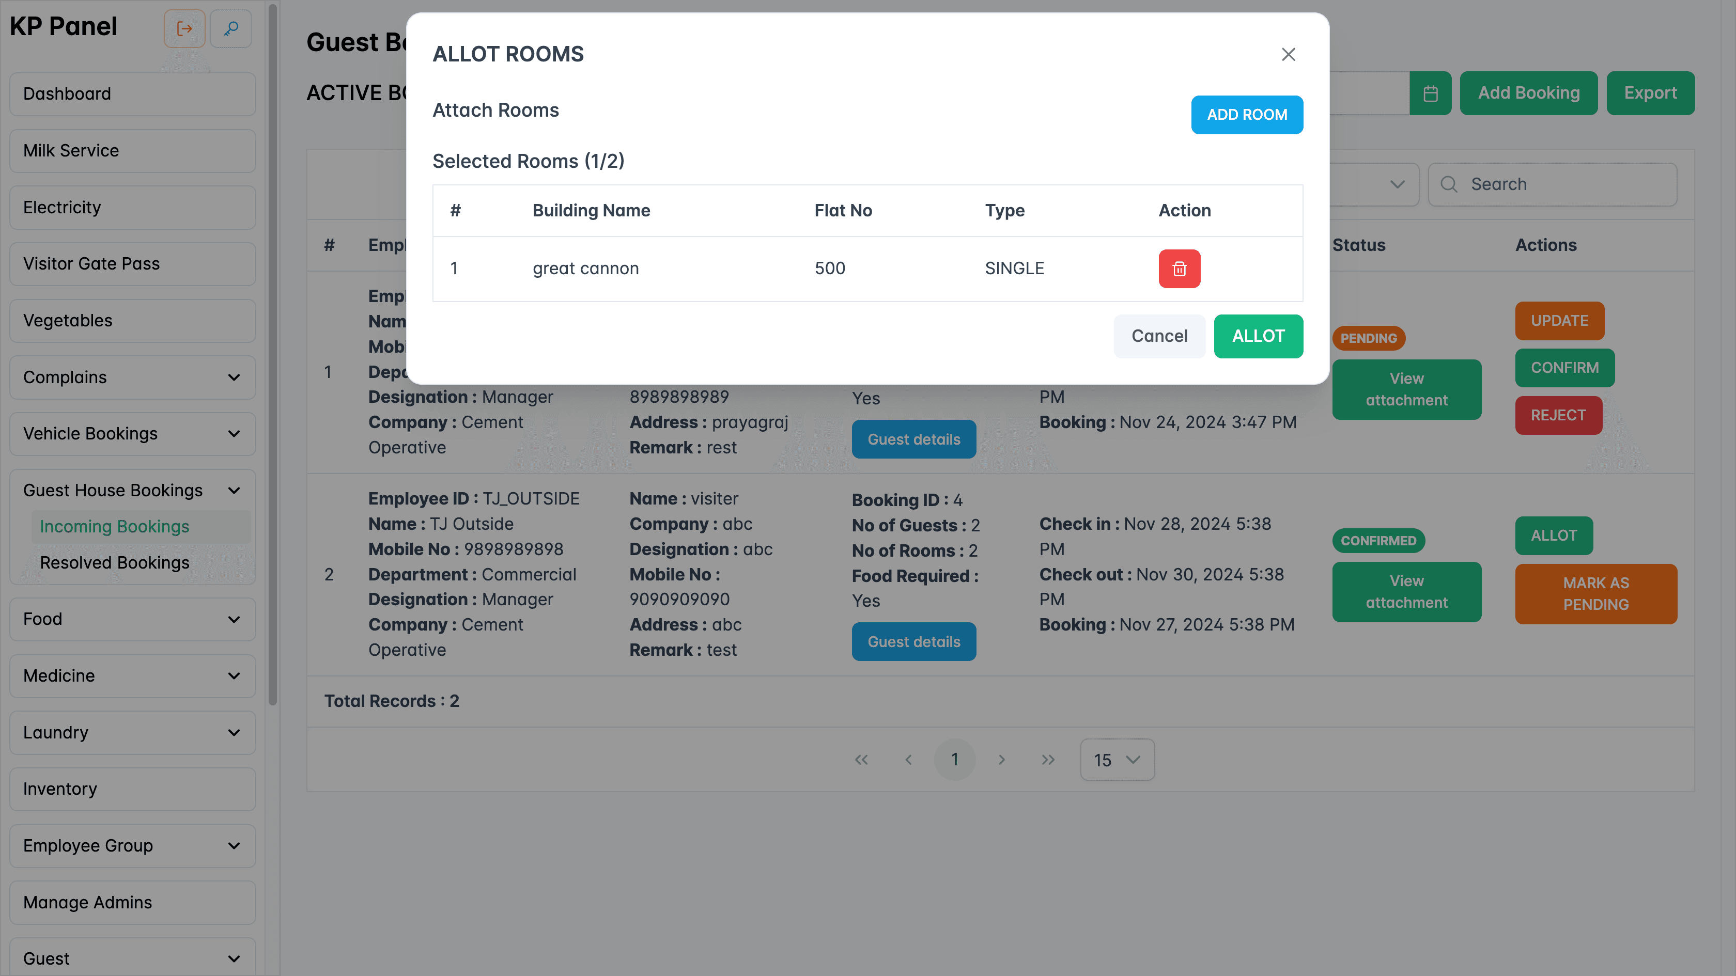This screenshot has width=1736, height=976.
Task: Click the ADD ROOM button
Action: [x=1246, y=115]
